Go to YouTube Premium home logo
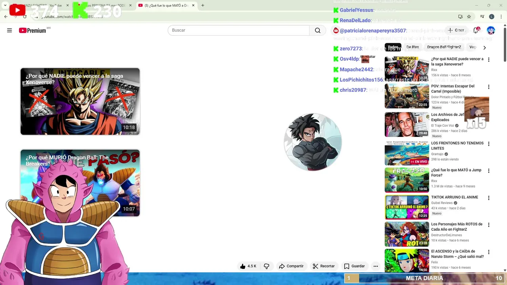 pos(32,30)
